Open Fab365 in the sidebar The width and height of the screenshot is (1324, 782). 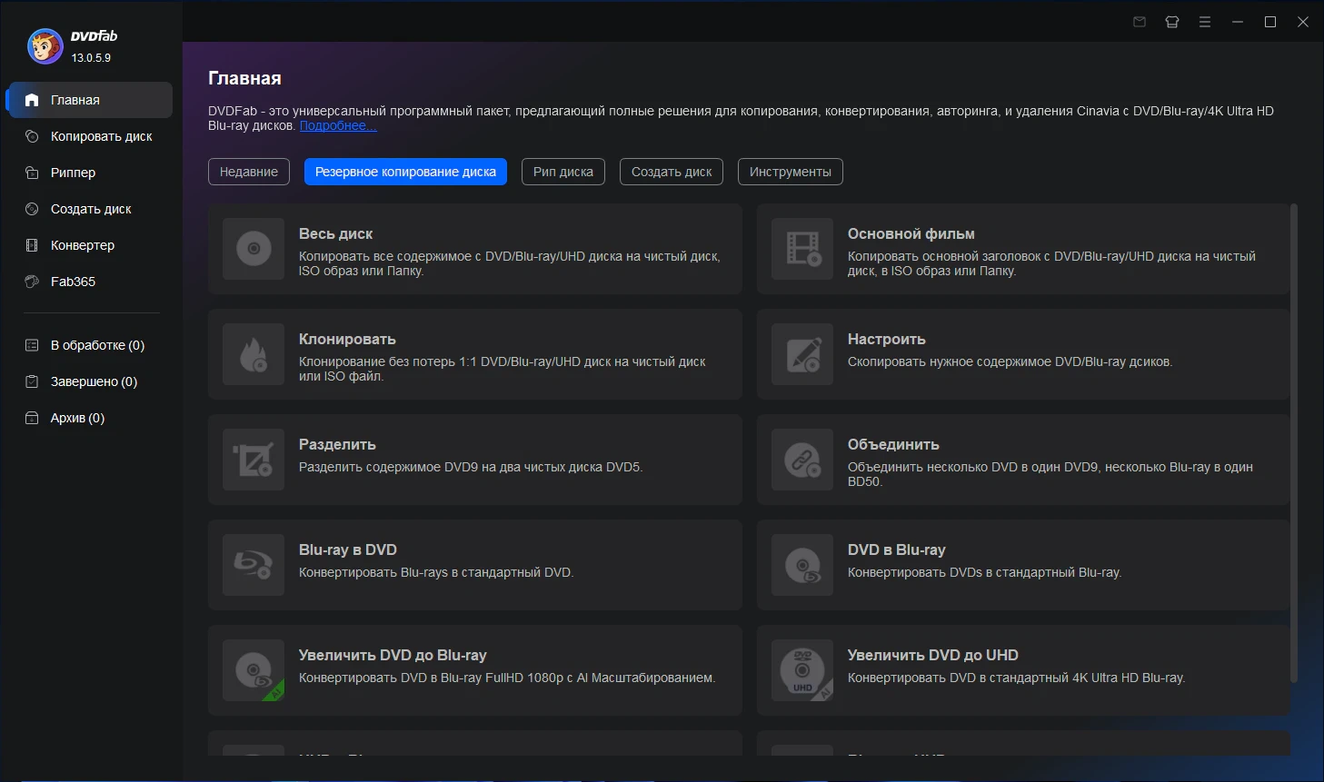click(90, 282)
